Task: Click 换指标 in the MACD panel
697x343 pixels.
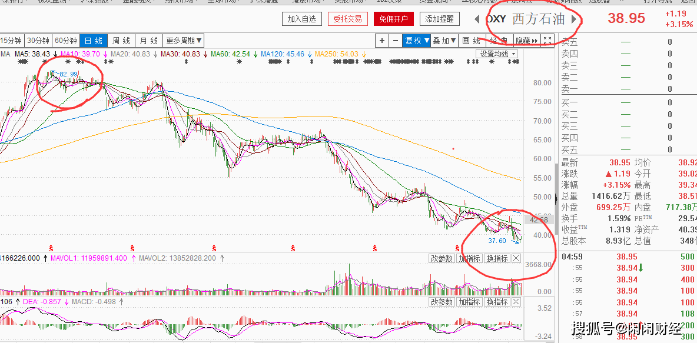Action: 497,302
